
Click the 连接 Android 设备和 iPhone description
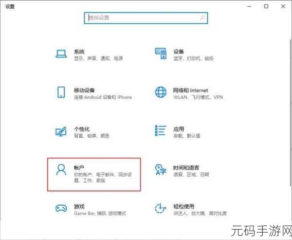tap(103, 97)
